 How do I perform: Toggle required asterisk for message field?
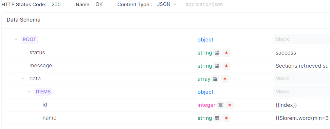227,66
